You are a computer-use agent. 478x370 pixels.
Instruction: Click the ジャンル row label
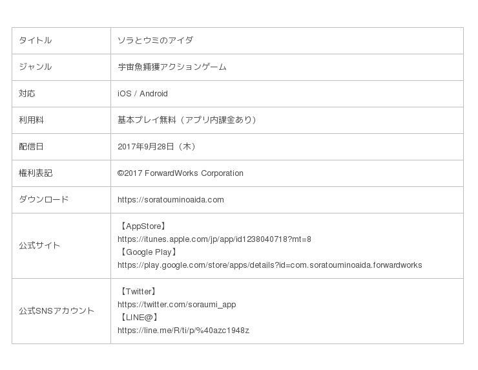coord(35,67)
